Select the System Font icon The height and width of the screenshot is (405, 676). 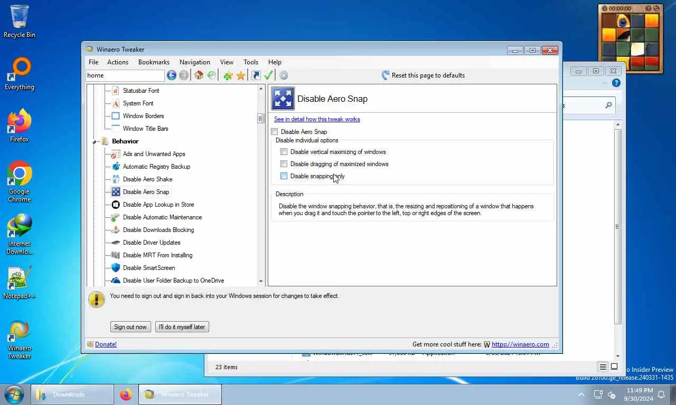pyautogui.click(x=116, y=103)
